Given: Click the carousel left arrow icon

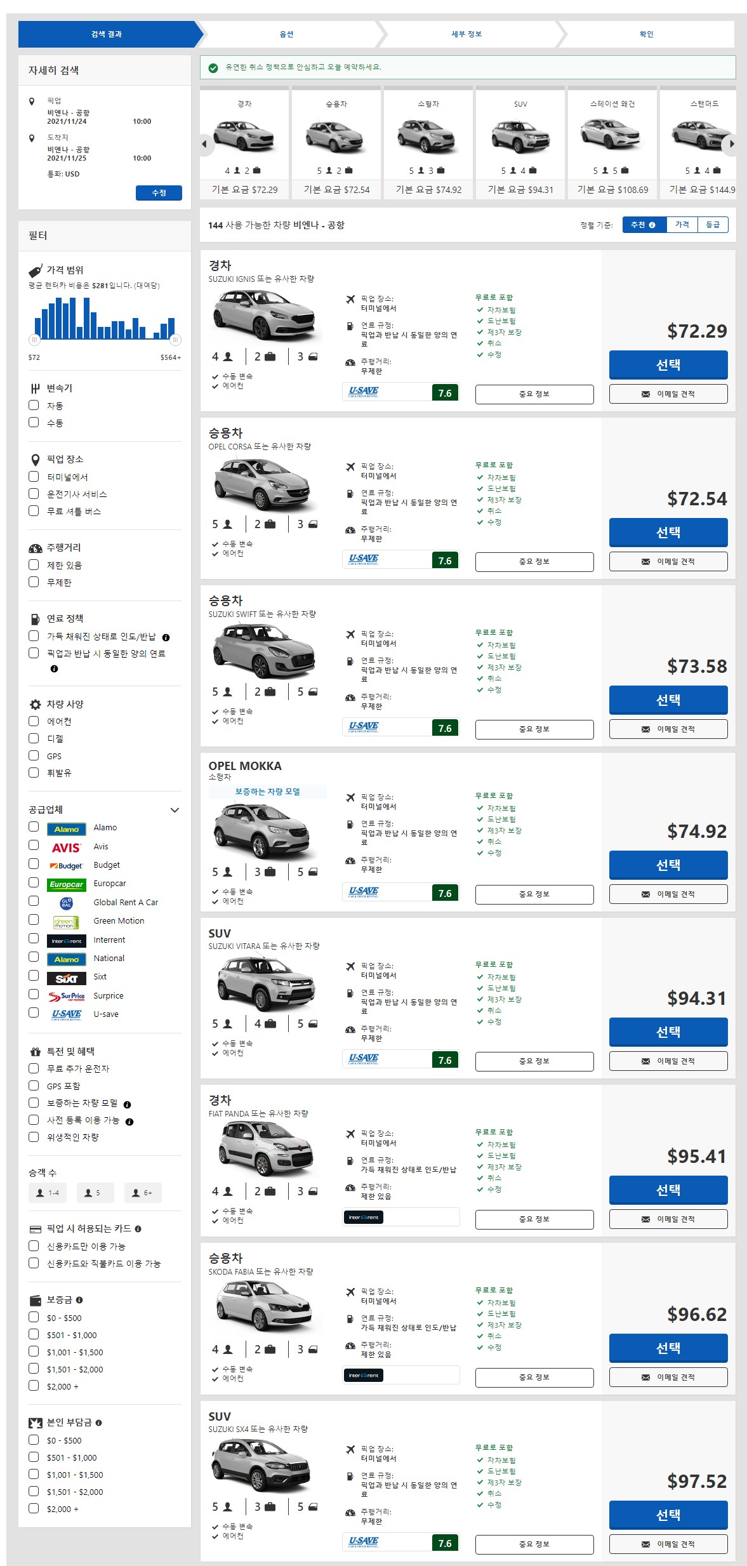Looking at the screenshot, I should coord(204,144).
